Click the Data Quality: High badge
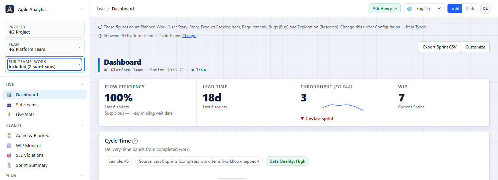 287,161
